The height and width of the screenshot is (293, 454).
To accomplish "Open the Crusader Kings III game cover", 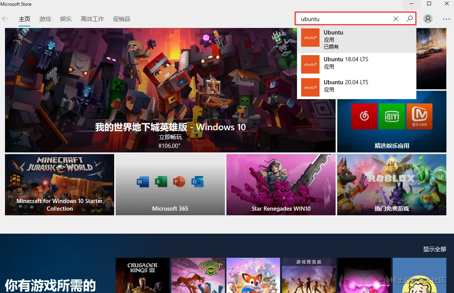I will pos(143,275).
